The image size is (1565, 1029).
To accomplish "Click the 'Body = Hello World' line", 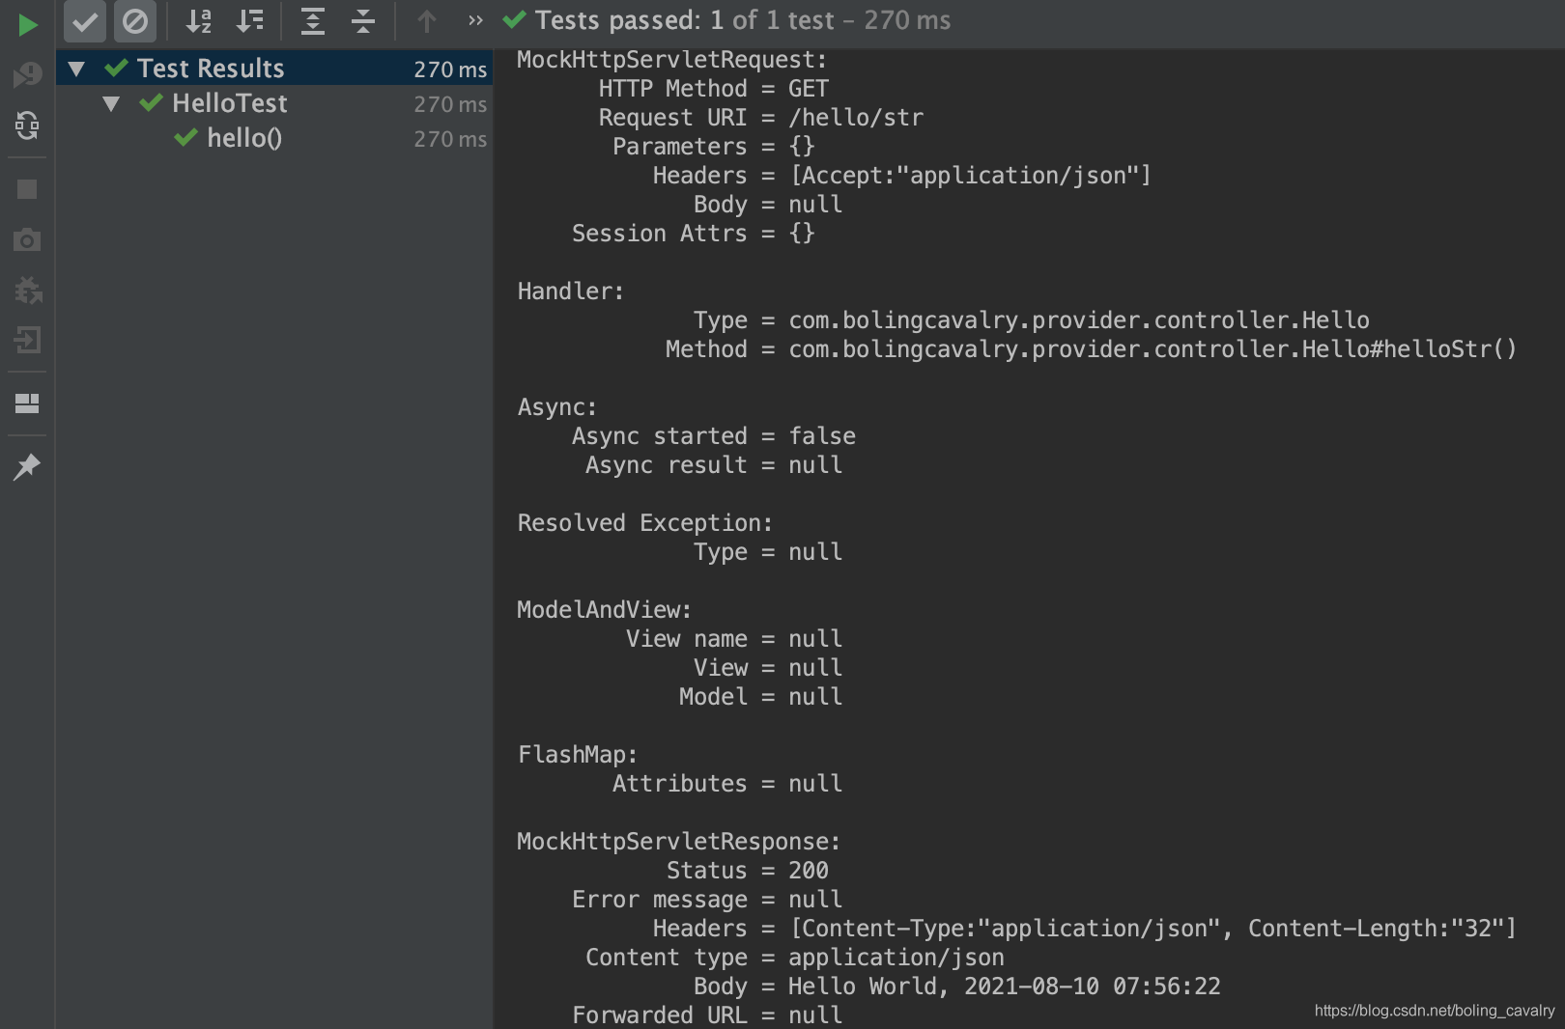I will point(956,987).
